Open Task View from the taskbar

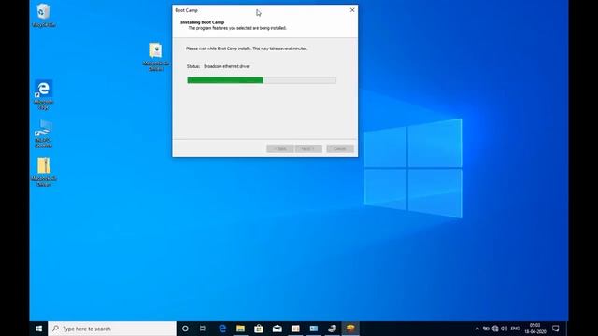coord(204,329)
